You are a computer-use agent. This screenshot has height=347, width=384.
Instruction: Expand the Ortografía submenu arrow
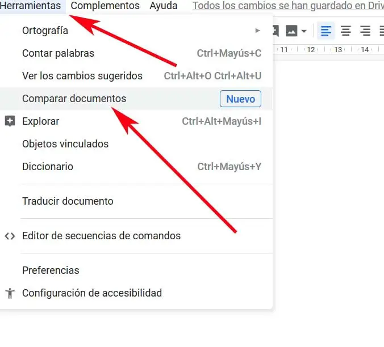click(257, 31)
